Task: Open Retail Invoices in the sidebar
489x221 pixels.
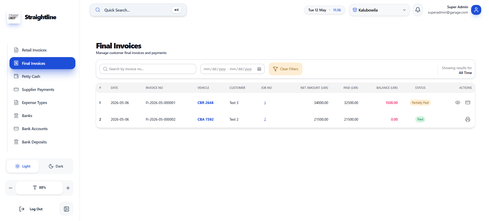Action: pos(42,50)
